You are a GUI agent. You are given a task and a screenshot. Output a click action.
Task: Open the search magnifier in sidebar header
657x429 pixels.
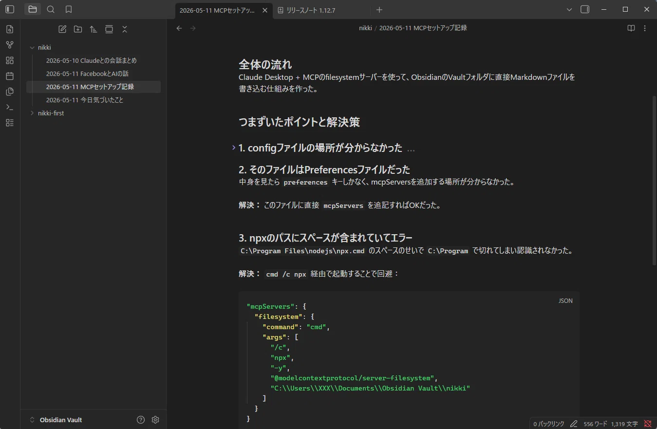pos(51,9)
